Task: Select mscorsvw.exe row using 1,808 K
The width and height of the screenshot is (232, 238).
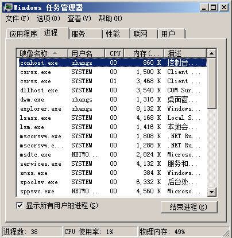Action: click(113, 136)
